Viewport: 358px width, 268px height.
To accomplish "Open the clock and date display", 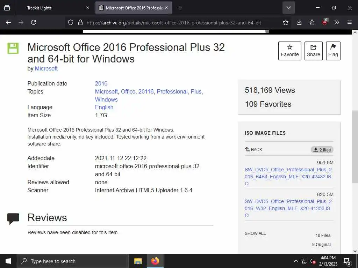I will coord(328,261).
